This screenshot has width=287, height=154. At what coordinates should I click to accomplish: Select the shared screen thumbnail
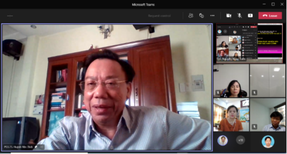[x=249, y=44]
